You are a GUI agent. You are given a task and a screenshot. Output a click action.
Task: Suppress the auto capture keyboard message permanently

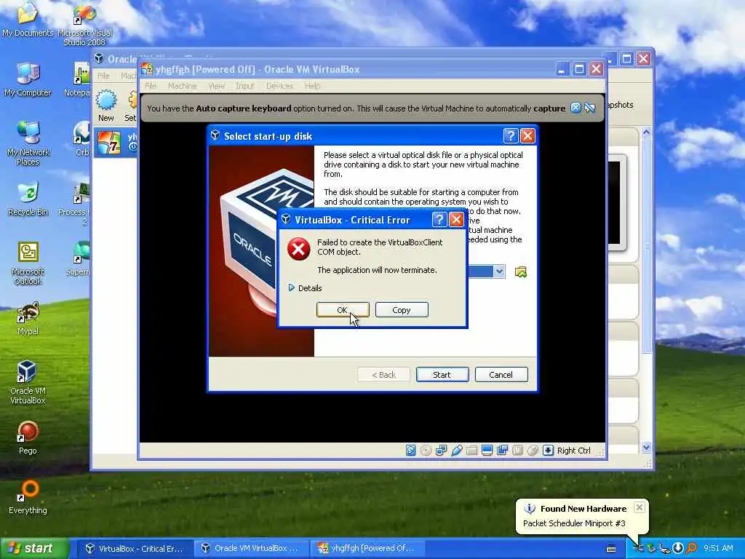point(590,108)
